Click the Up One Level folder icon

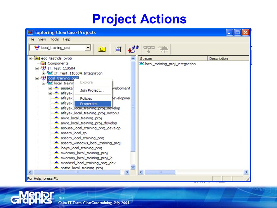pos(102,49)
